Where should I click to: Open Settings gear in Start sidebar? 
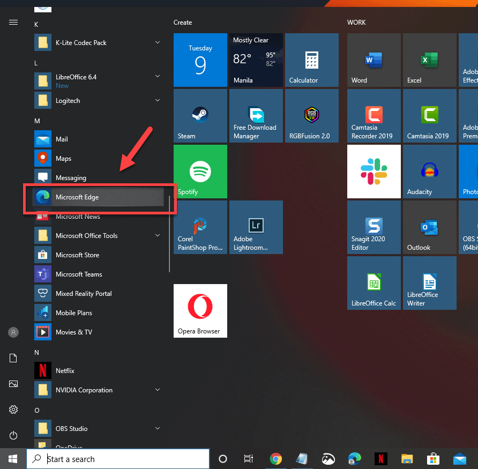pyautogui.click(x=13, y=409)
